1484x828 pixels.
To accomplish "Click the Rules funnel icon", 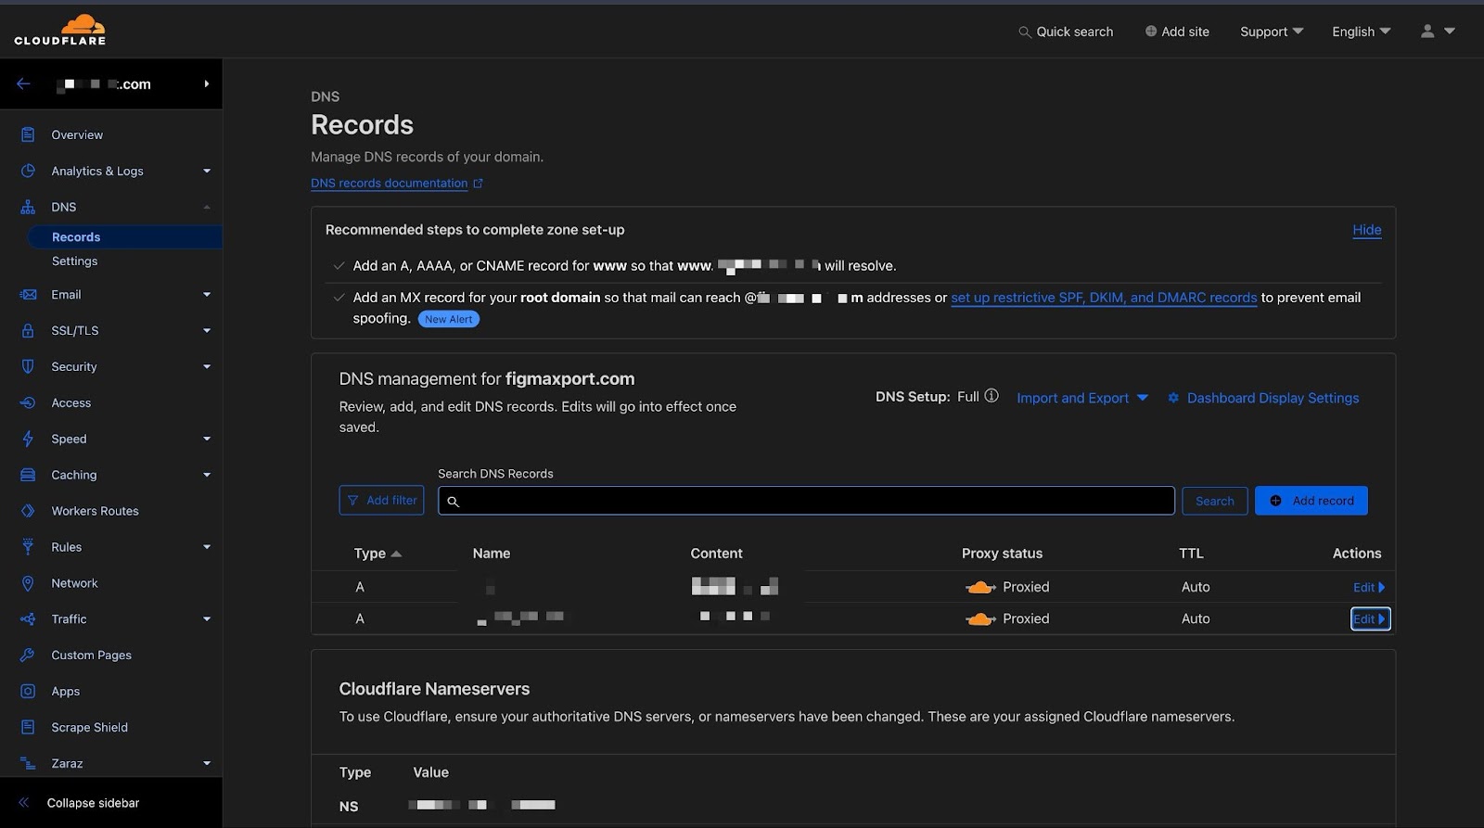I will (28, 547).
